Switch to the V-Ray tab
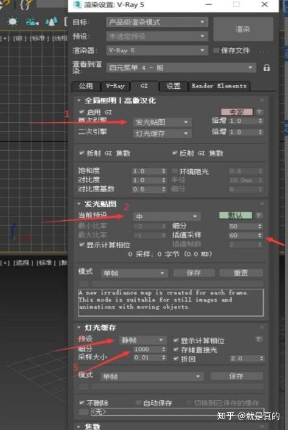288x430 pixels. click(x=116, y=86)
